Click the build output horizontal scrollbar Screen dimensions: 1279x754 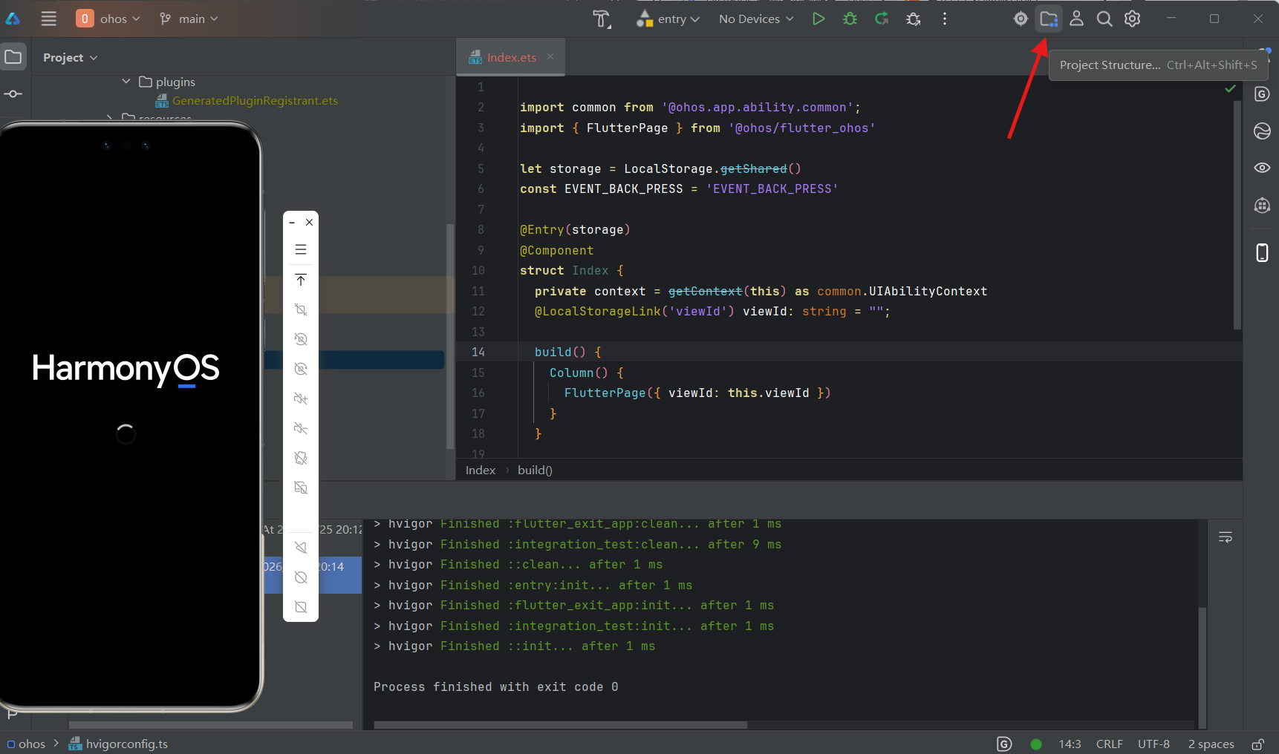tap(561, 725)
